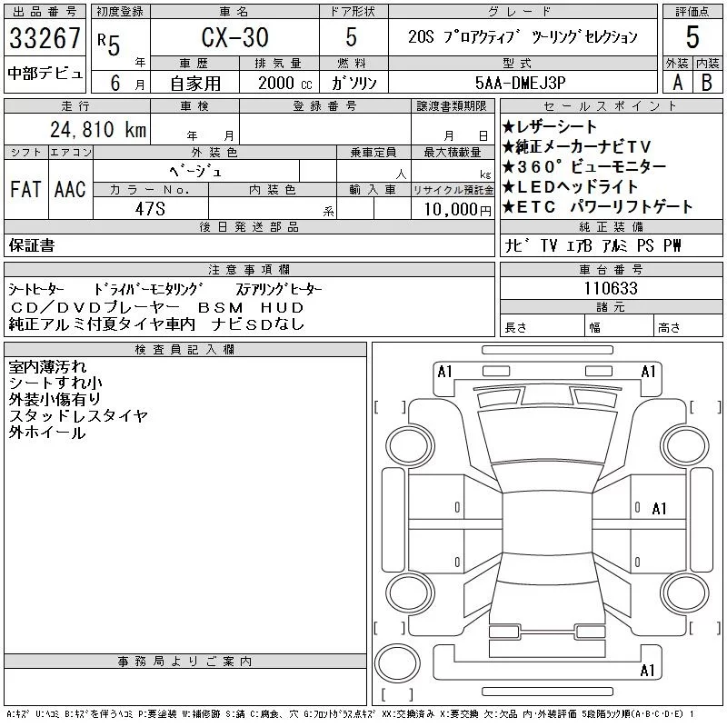The width and height of the screenshot is (727, 727).
Task: Select the ★360°ビューモニター sales point
Action: coord(584,166)
